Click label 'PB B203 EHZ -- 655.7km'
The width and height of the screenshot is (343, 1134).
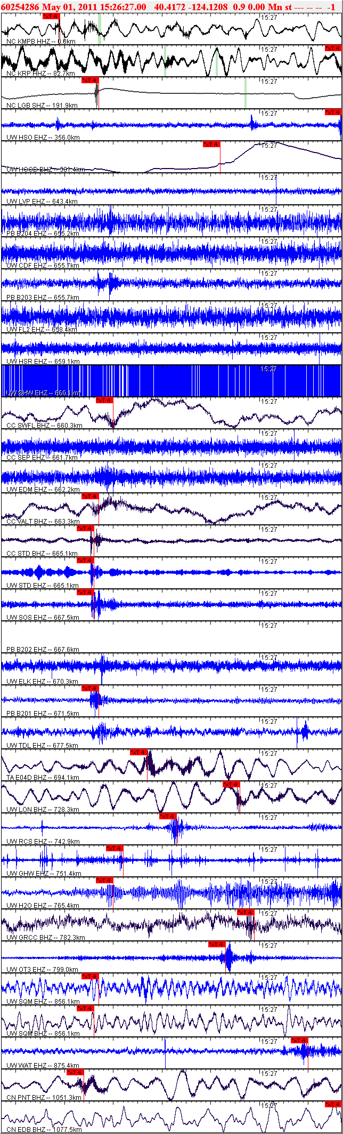pyautogui.click(x=43, y=297)
